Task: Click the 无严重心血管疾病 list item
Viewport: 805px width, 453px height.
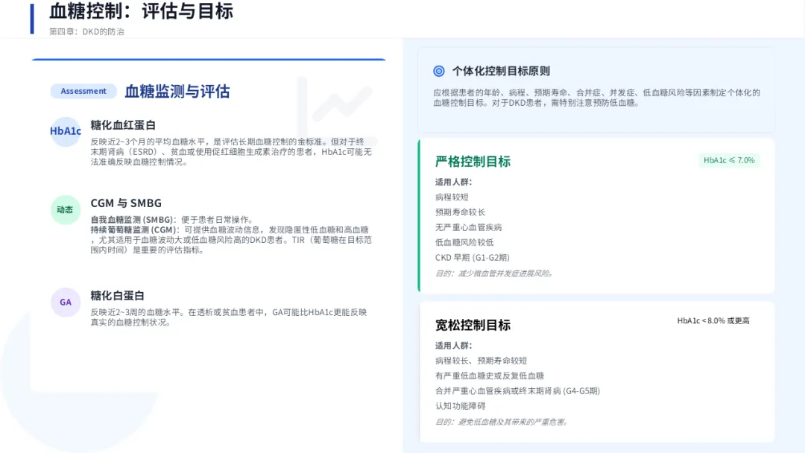Action: coord(468,227)
